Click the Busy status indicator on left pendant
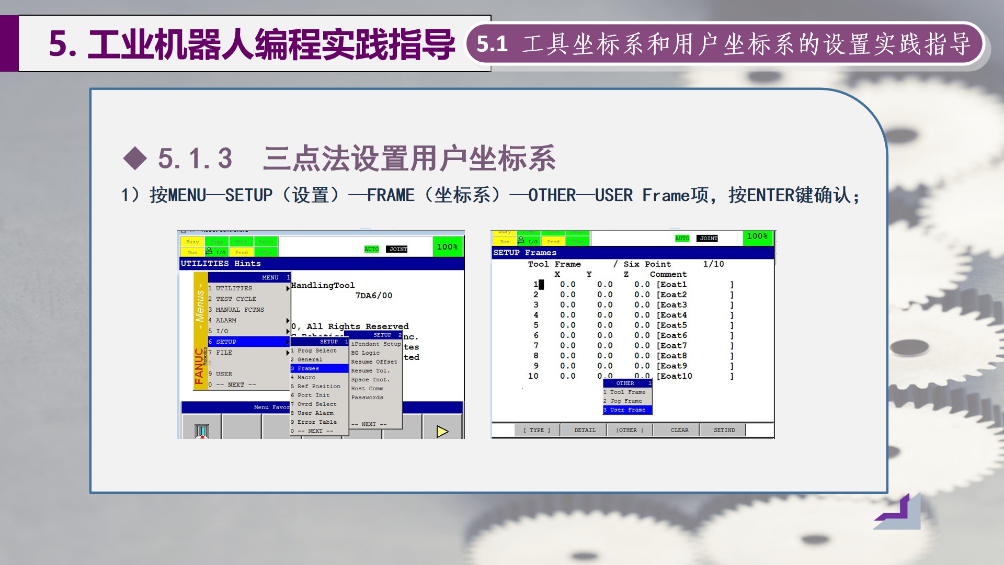 (192, 242)
